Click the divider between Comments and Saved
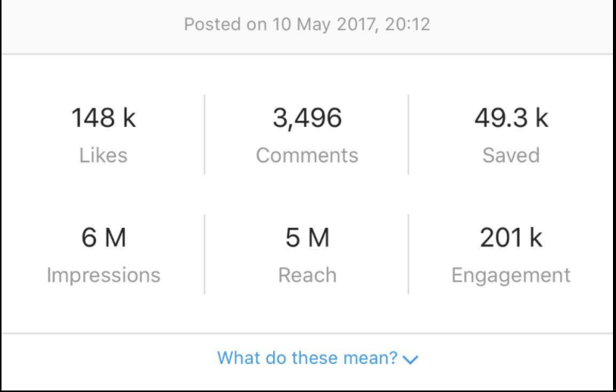The image size is (616, 392). click(x=409, y=135)
